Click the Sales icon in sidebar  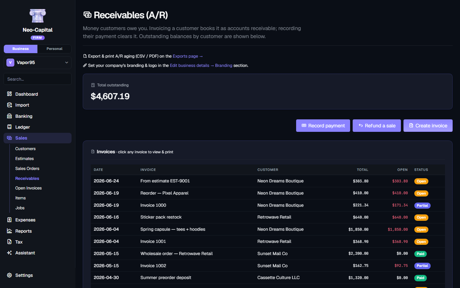click(10, 138)
